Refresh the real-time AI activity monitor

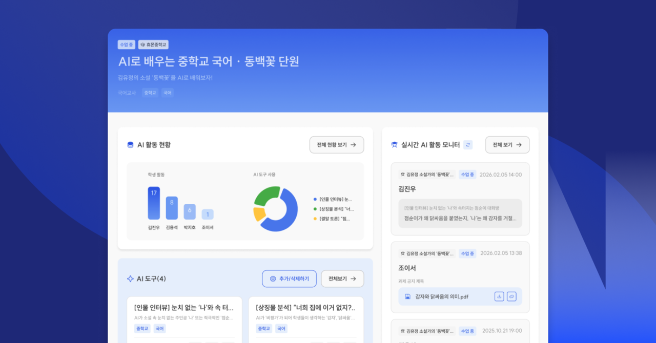(468, 145)
